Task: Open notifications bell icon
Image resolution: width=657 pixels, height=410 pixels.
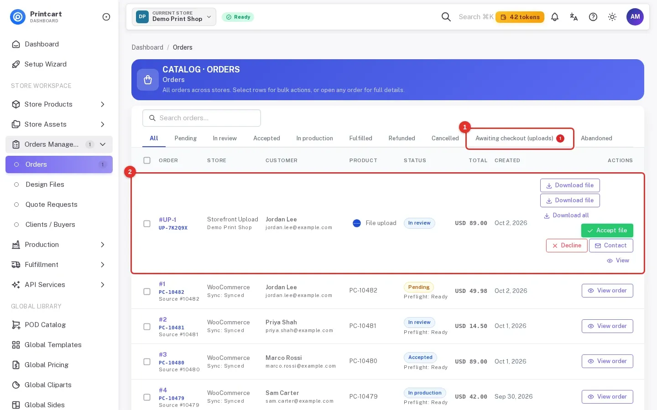Action: 555,17
